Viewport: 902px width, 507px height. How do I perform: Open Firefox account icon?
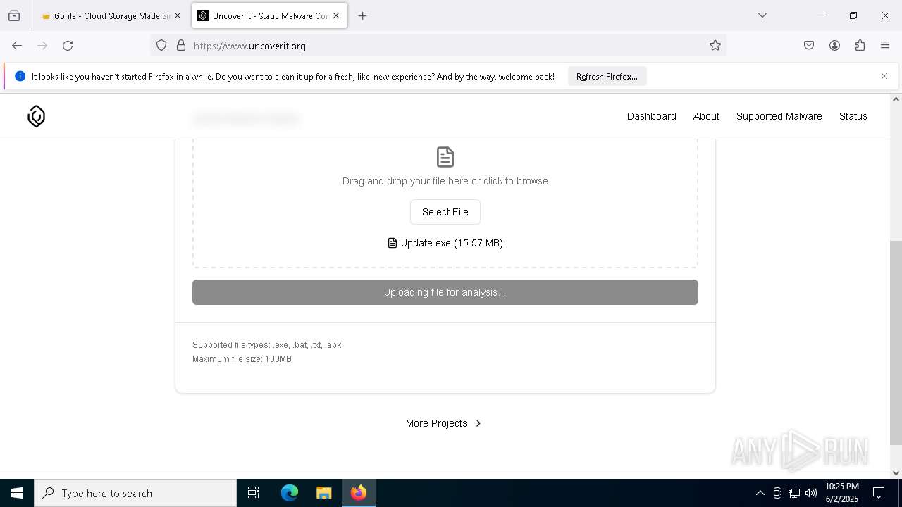tap(834, 46)
